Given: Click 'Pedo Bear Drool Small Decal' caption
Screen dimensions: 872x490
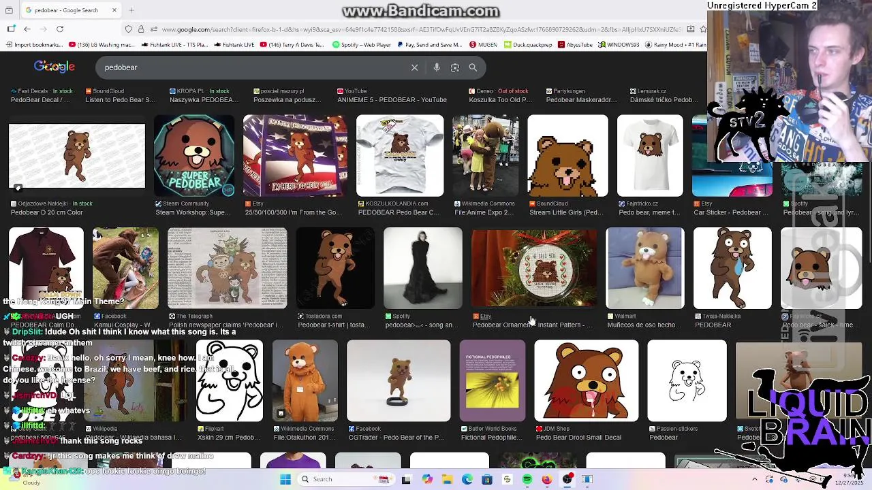Looking at the screenshot, I should (578, 437).
